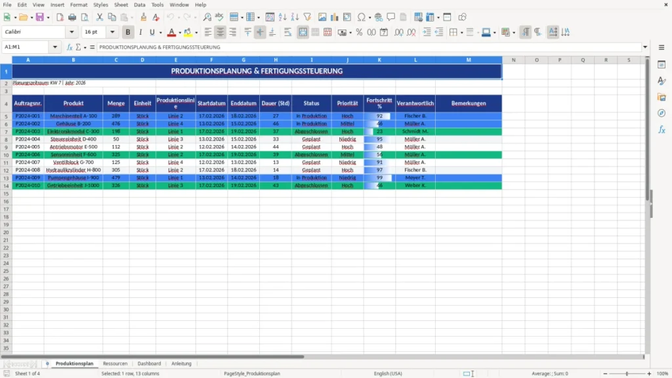Select row 20 header

tap(6, 232)
